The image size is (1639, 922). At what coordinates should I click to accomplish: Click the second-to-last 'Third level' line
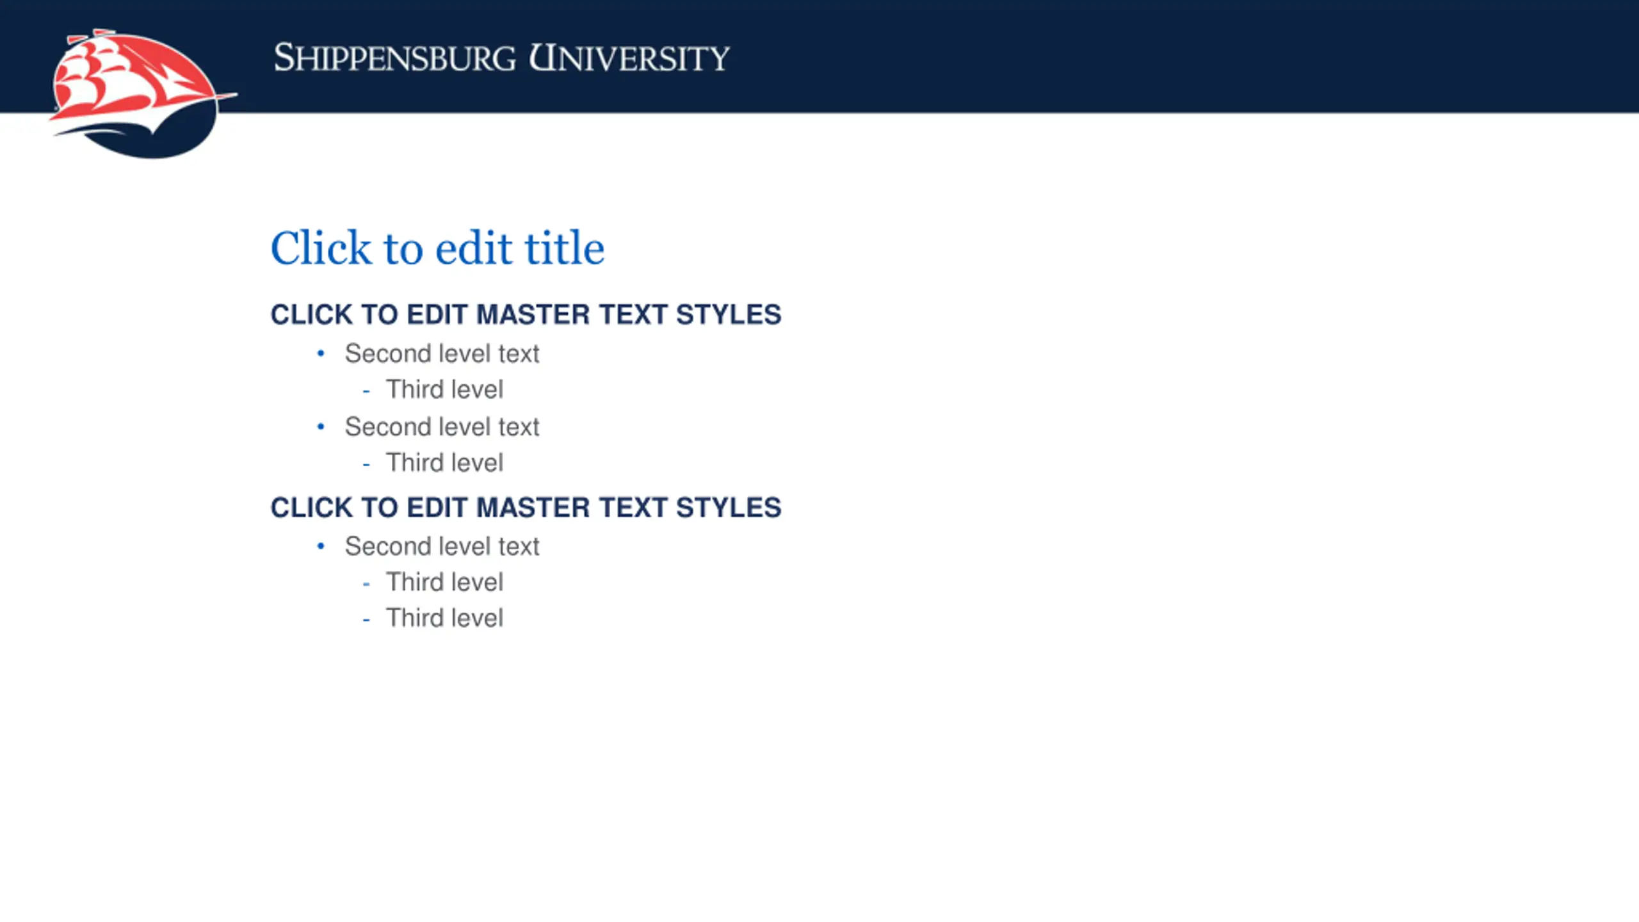(x=444, y=582)
